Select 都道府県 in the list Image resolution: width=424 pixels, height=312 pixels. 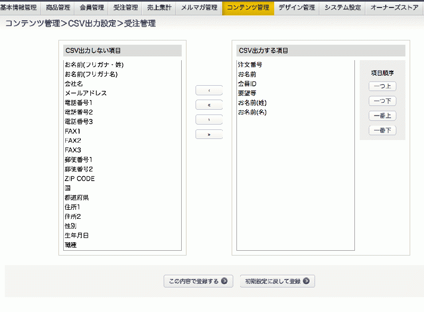[x=122, y=198]
